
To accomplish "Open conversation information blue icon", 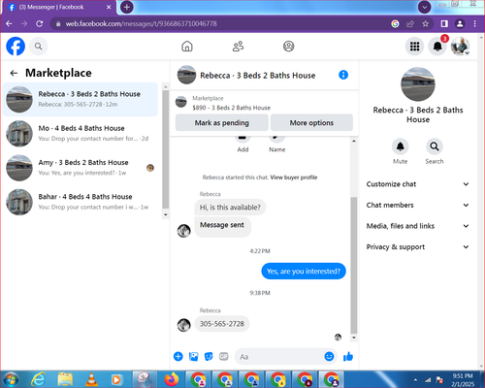I will pyautogui.click(x=343, y=75).
